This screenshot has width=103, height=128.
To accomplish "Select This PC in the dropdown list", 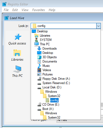I will click(x=66, y=44).
